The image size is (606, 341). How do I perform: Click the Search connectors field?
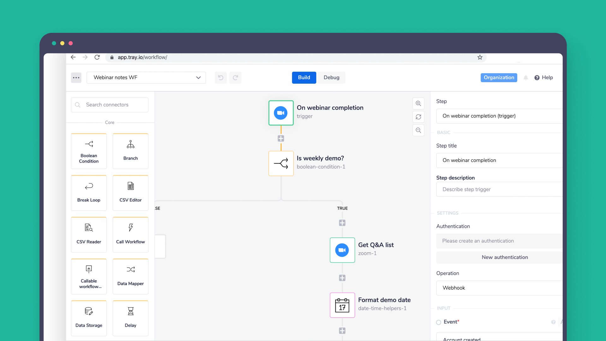(x=110, y=105)
